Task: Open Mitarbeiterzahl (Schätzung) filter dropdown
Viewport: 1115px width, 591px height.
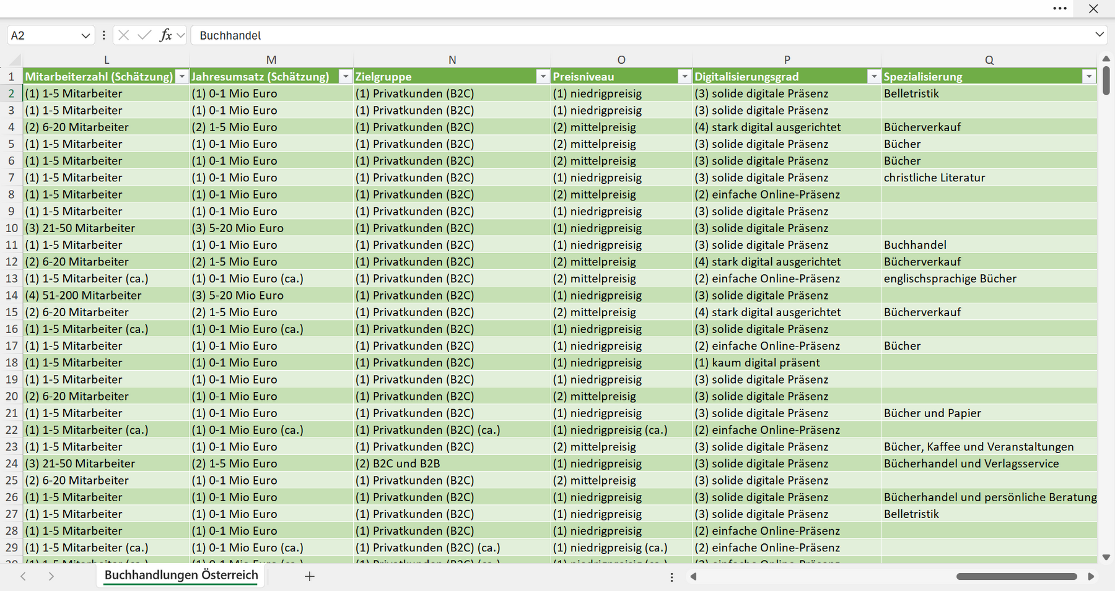Action: (x=181, y=77)
